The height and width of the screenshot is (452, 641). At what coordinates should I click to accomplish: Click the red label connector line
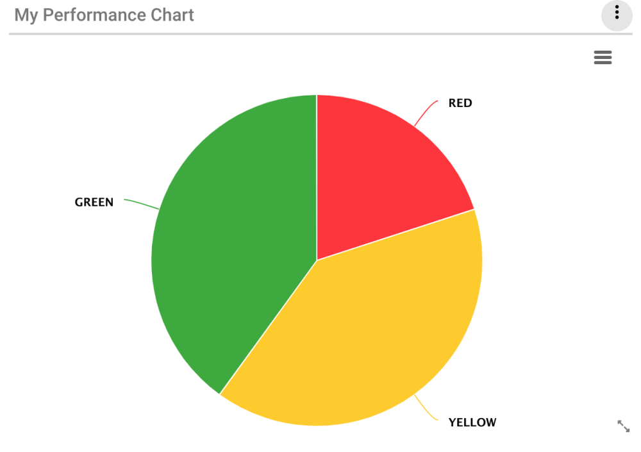pos(426,112)
